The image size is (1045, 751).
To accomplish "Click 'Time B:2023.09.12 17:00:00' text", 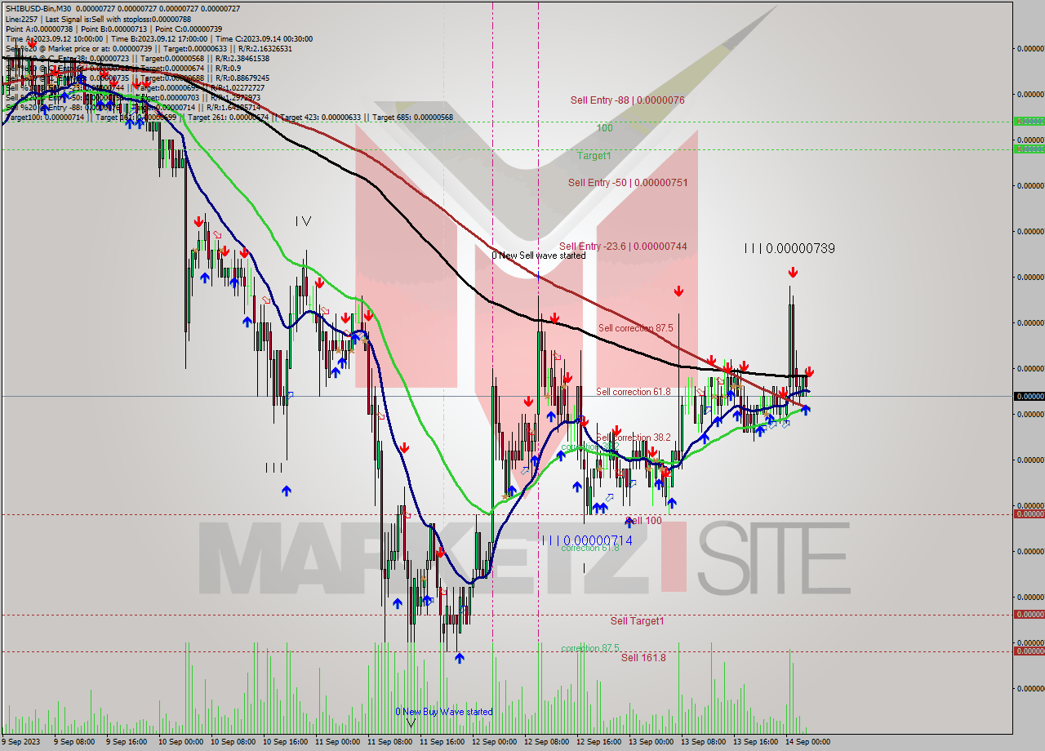I will [158, 38].
